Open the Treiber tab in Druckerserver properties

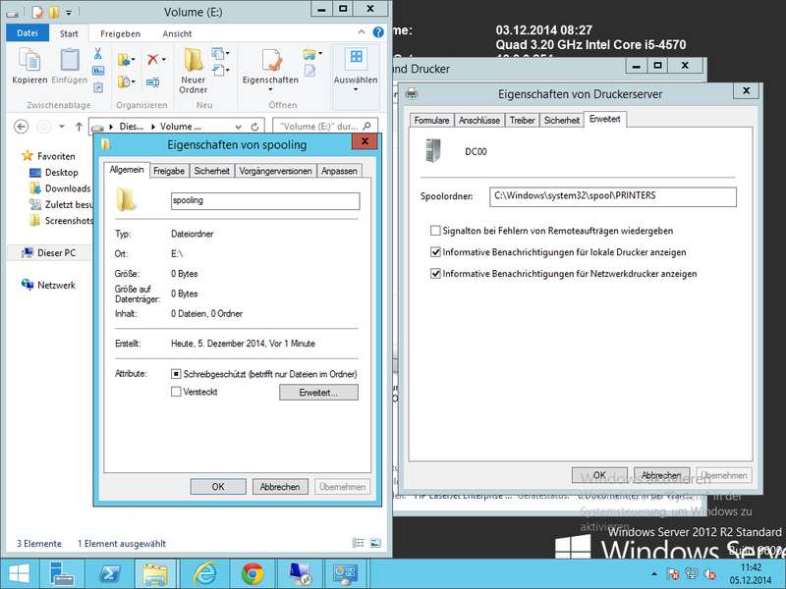pos(522,120)
